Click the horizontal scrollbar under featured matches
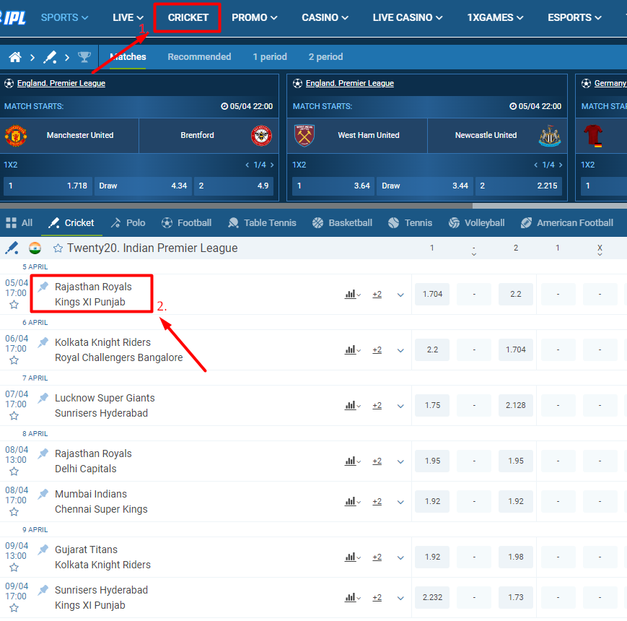Viewport: 627px width, 621px height. coord(236,206)
